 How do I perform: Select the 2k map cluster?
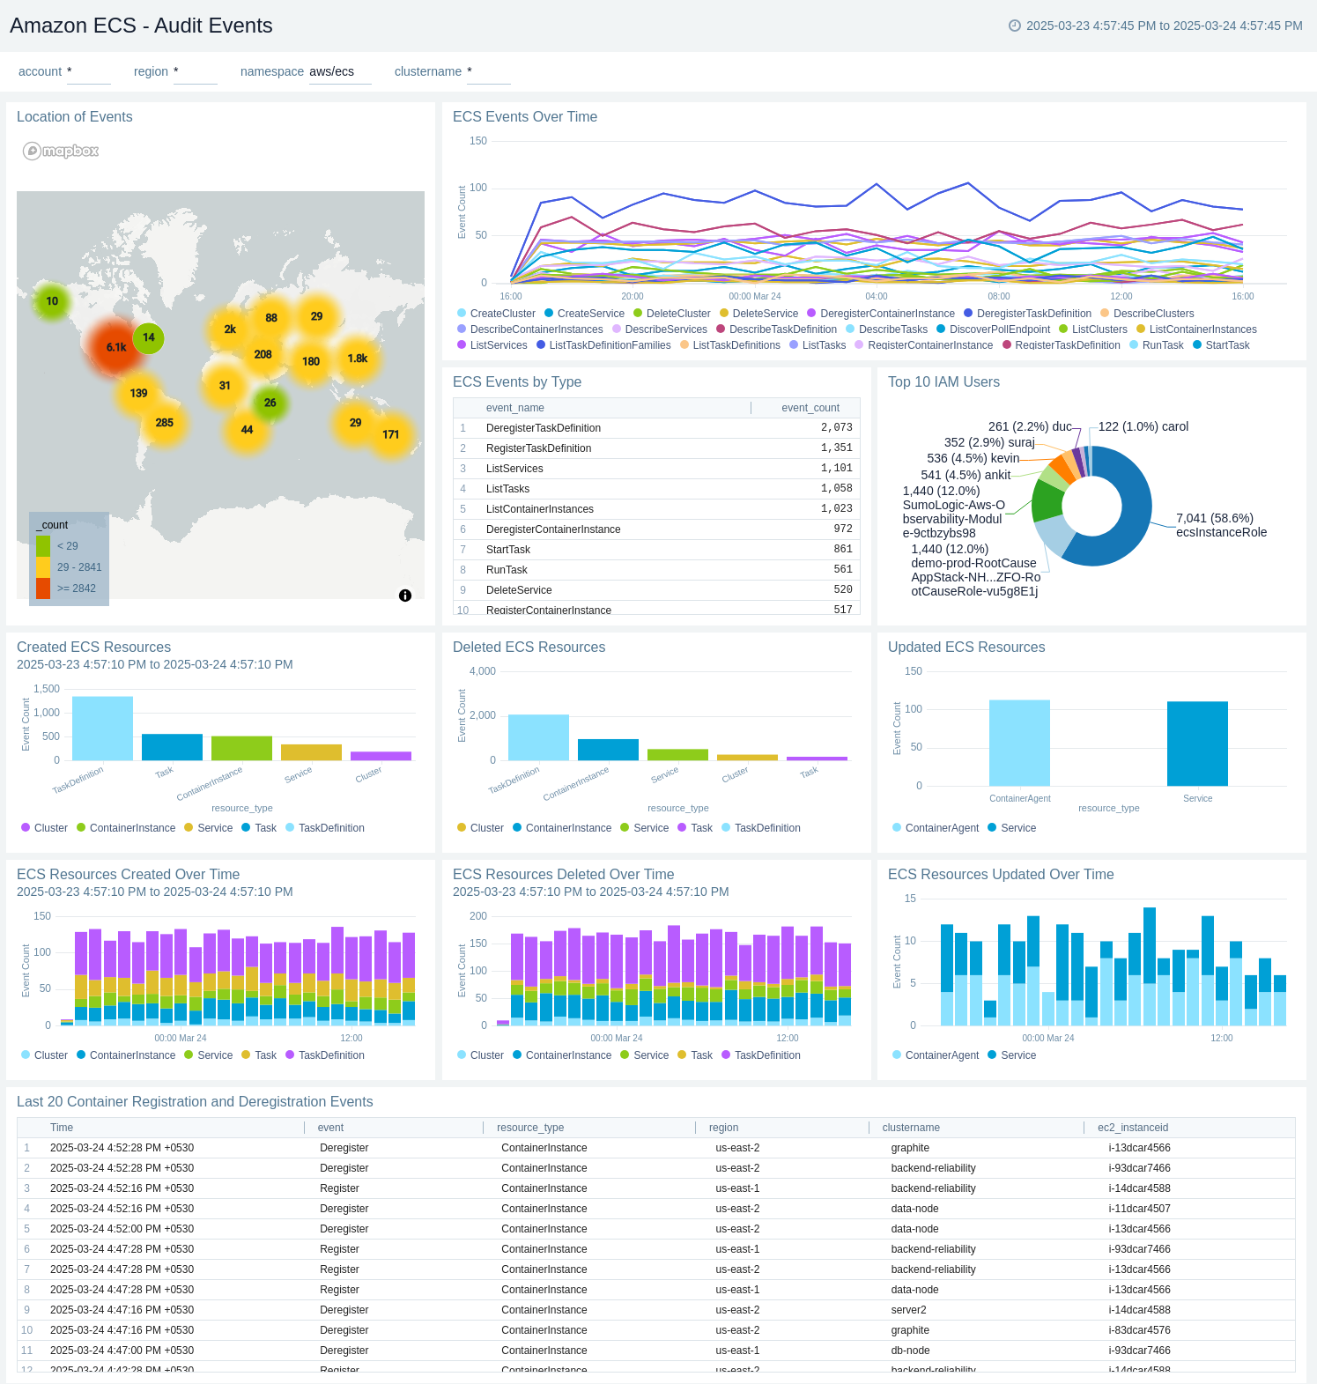pos(230,329)
